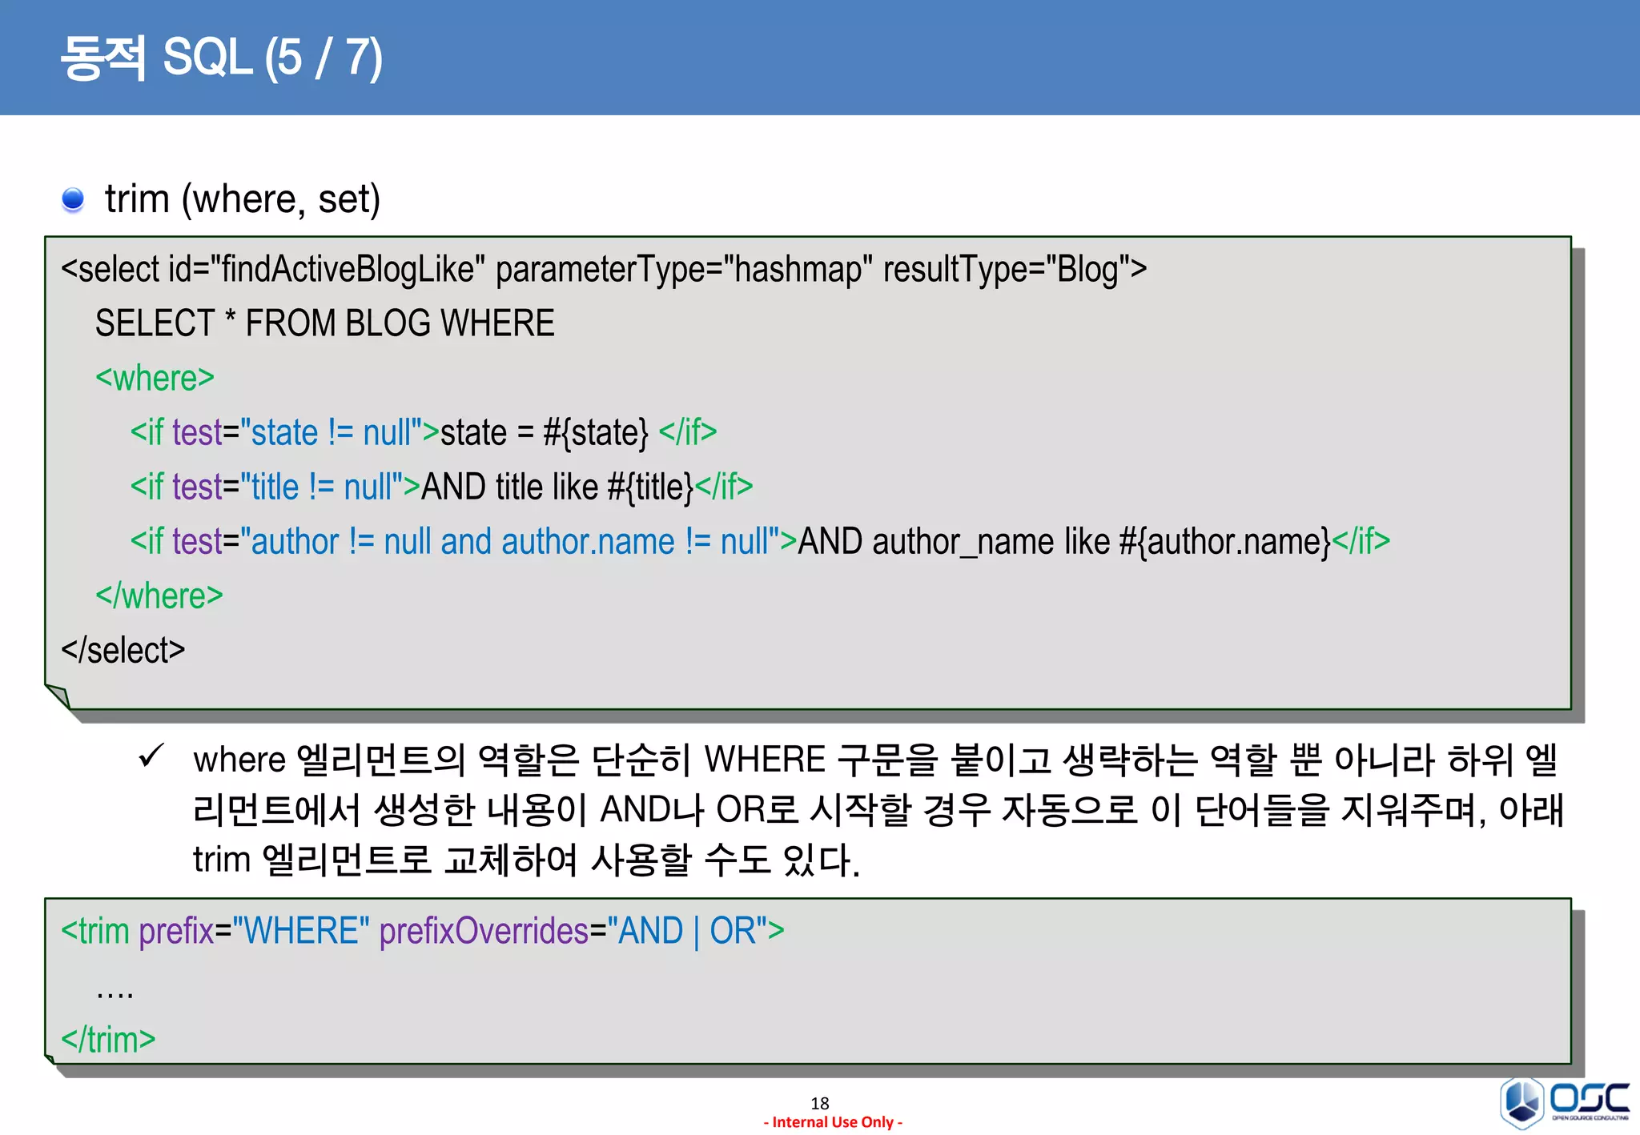Click the line 'trim 엘리먼트로 교체하여 사용할 수도 있다.'
The width and height of the screenshot is (1640, 1135).
pyautogui.click(x=527, y=860)
